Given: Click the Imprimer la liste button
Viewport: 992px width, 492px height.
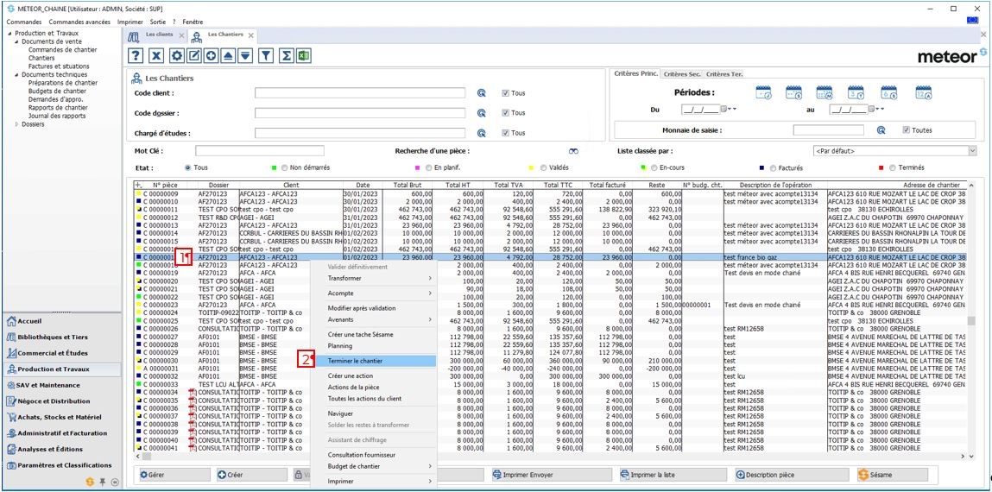Looking at the screenshot, I should pyautogui.click(x=673, y=474).
